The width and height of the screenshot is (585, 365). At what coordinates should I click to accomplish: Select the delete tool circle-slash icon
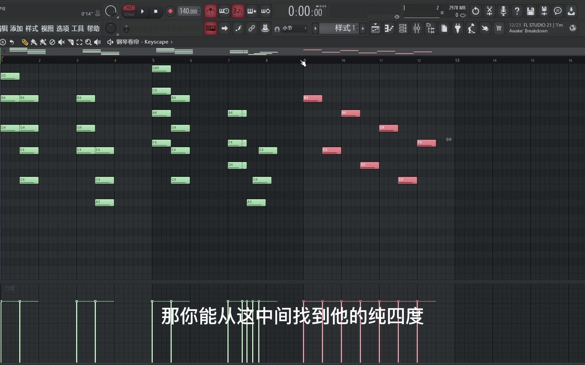click(x=52, y=42)
